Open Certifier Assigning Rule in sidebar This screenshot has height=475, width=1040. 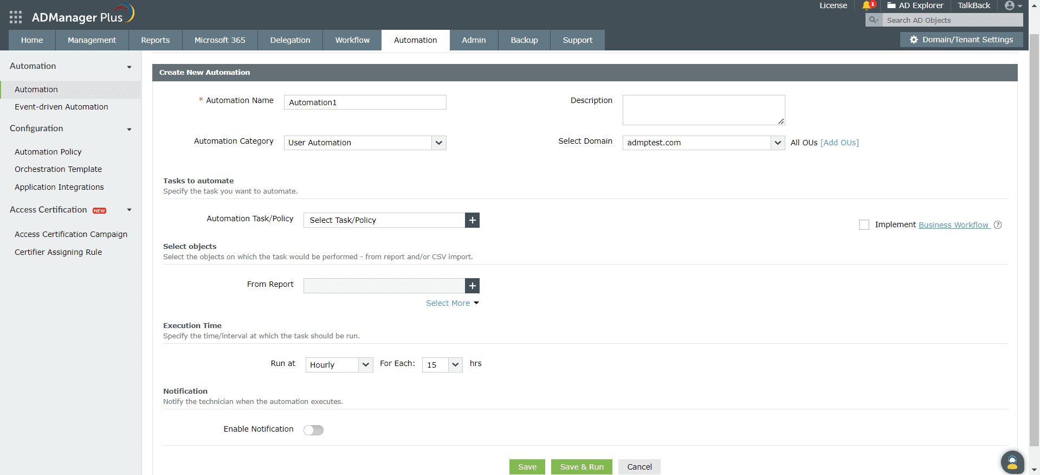click(59, 252)
